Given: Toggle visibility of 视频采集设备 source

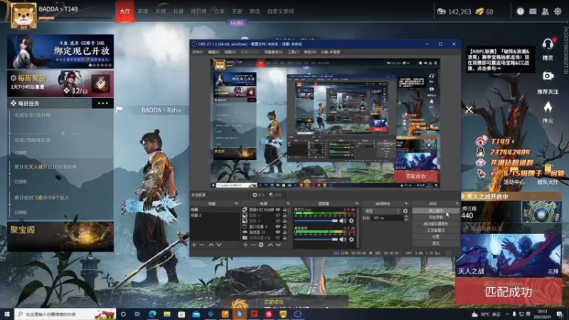Looking at the screenshot, I should (278, 238).
